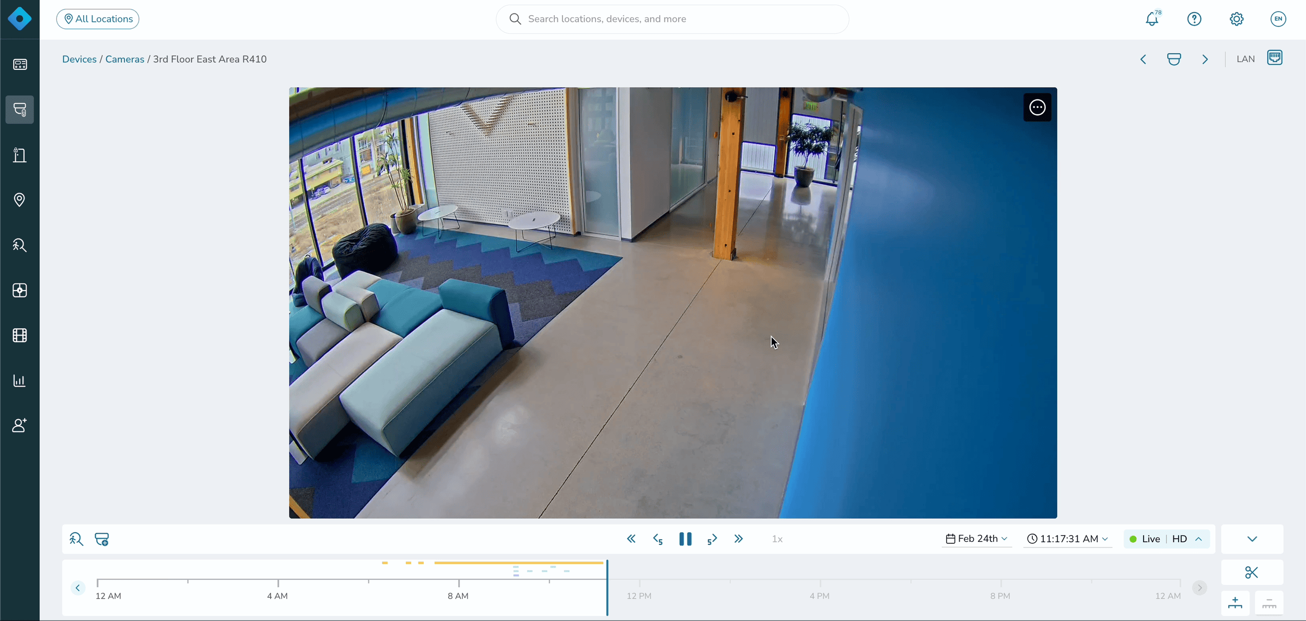Image resolution: width=1306 pixels, height=621 pixels.
Task: Open the 11:17:31 AM time dropdown
Action: pos(1067,539)
